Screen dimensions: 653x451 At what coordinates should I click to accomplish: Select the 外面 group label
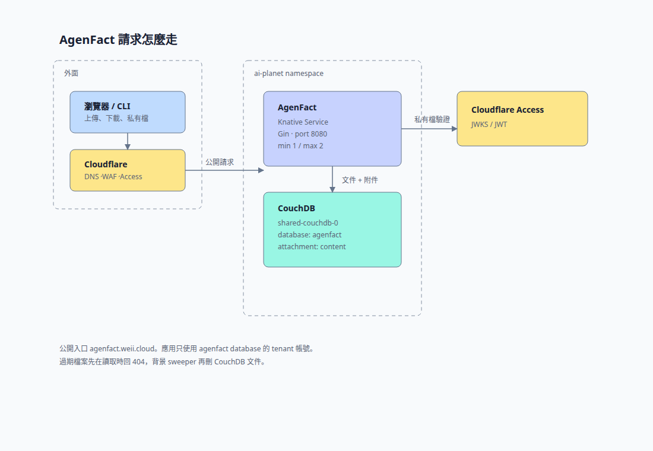(71, 74)
